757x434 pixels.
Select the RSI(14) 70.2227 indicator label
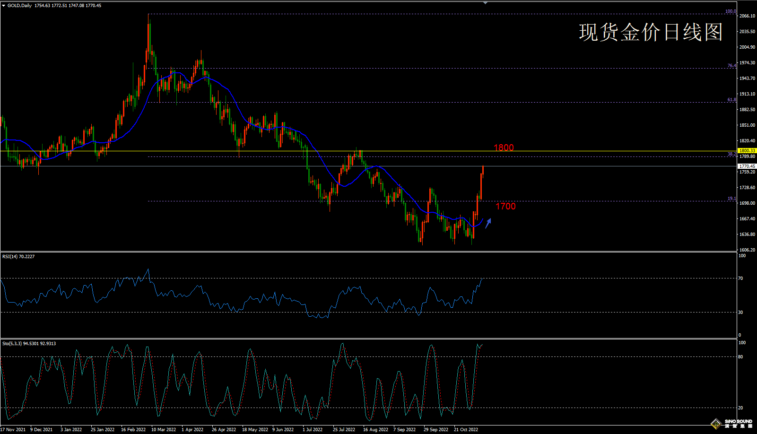[18, 256]
